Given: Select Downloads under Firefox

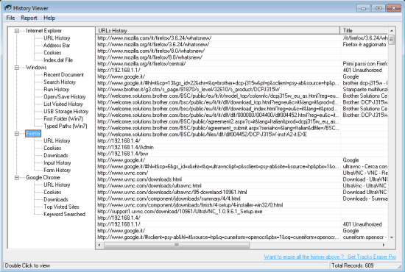Looking at the screenshot, I should point(56,155).
